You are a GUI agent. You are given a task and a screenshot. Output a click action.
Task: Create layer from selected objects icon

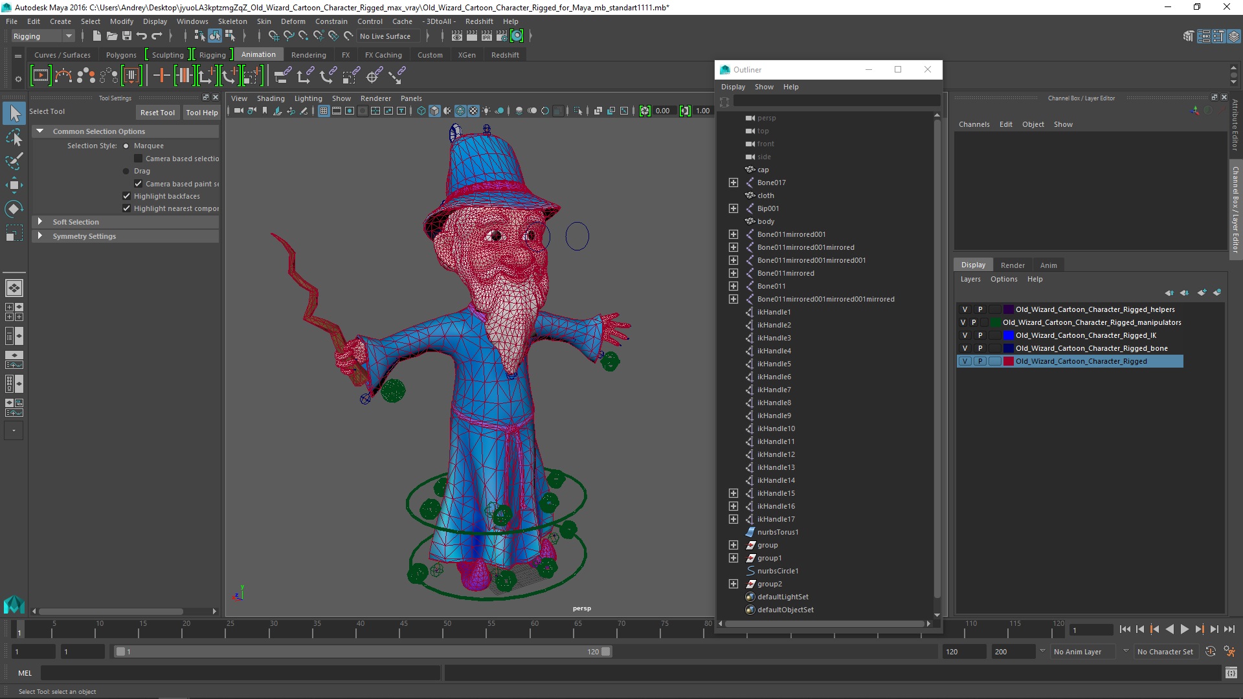tap(1217, 293)
